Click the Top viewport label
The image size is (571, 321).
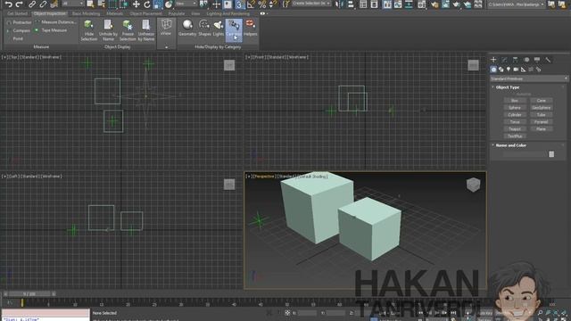click(x=13, y=57)
